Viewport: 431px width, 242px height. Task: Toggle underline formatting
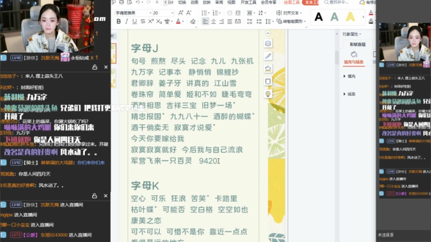[x=135, y=22]
